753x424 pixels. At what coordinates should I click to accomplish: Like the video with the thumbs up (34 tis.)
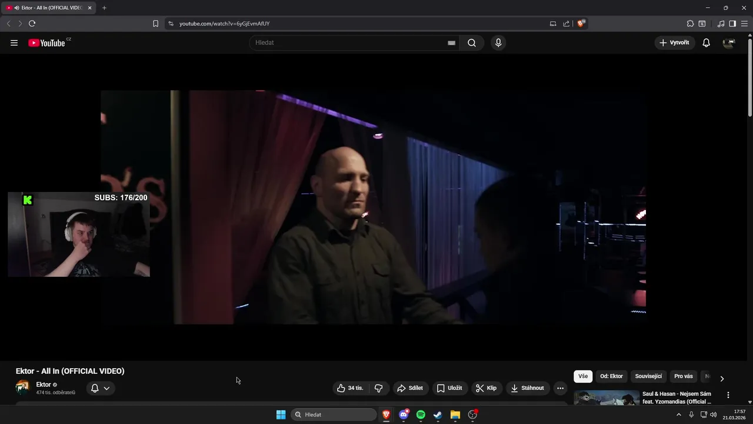tap(350, 388)
